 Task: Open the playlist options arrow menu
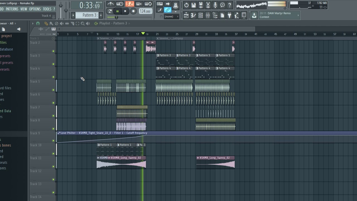click(33, 23)
